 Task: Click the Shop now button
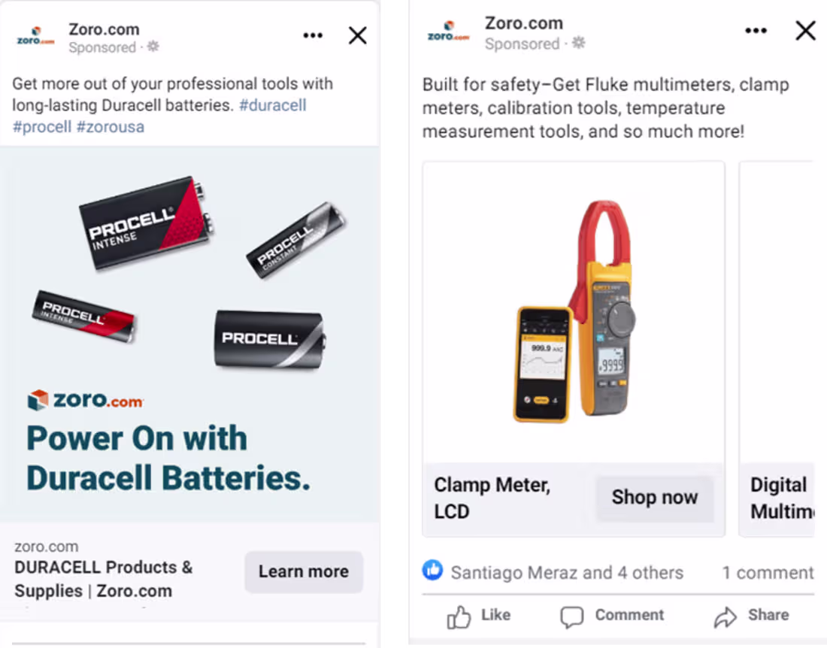pos(656,497)
